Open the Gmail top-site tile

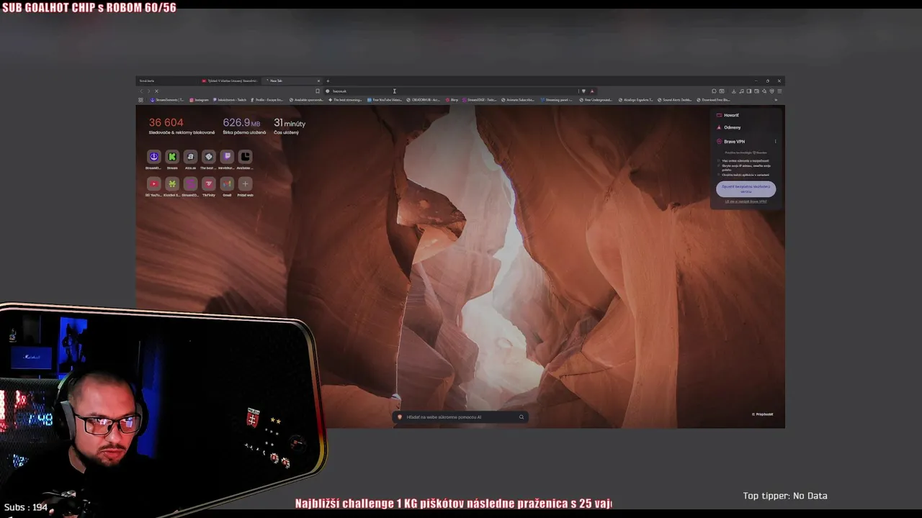point(227,184)
